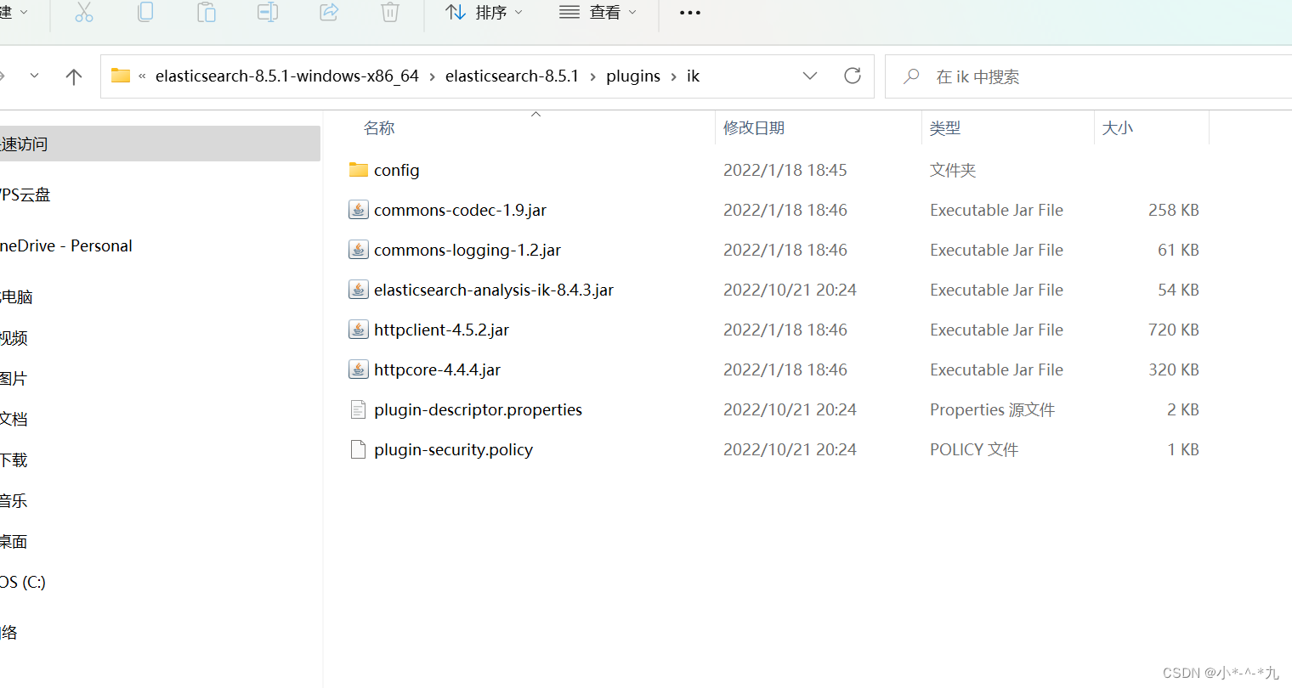The width and height of the screenshot is (1292, 688).
Task: Refresh the current folder
Action: (853, 76)
